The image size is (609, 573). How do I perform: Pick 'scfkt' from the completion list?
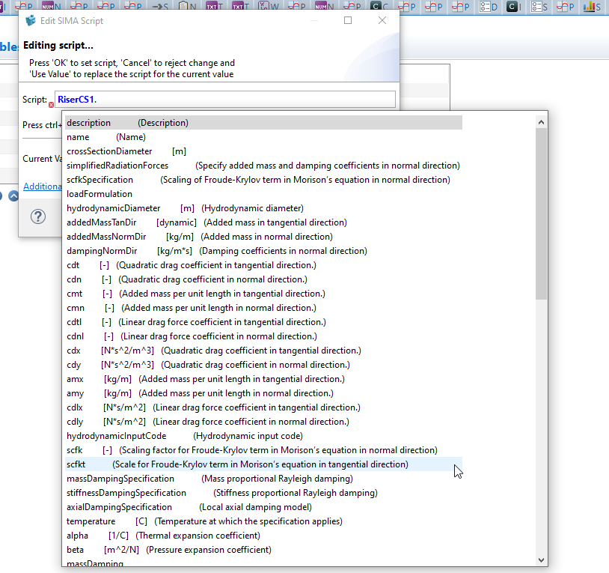76,464
